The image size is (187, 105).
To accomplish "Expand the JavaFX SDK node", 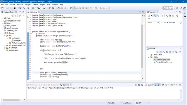I will tap(5, 48).
